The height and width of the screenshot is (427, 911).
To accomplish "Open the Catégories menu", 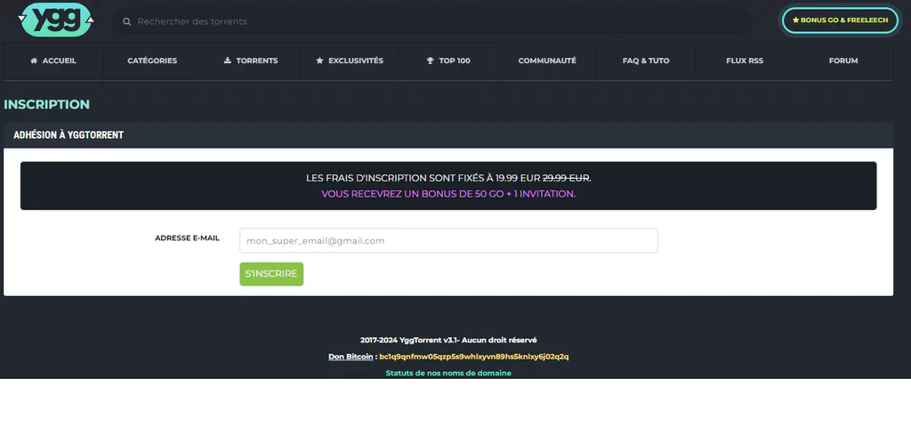I will click(x=152, y=60).
